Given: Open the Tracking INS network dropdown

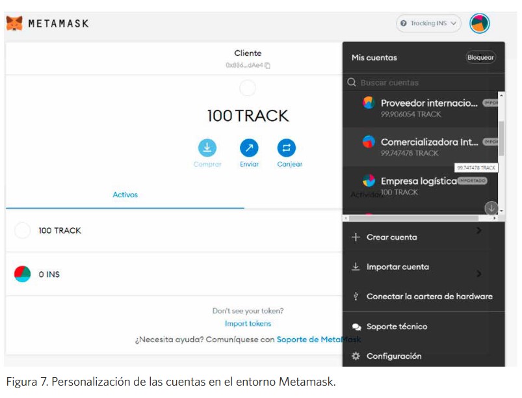Looking at the screenshot, I should coord(428,23).
